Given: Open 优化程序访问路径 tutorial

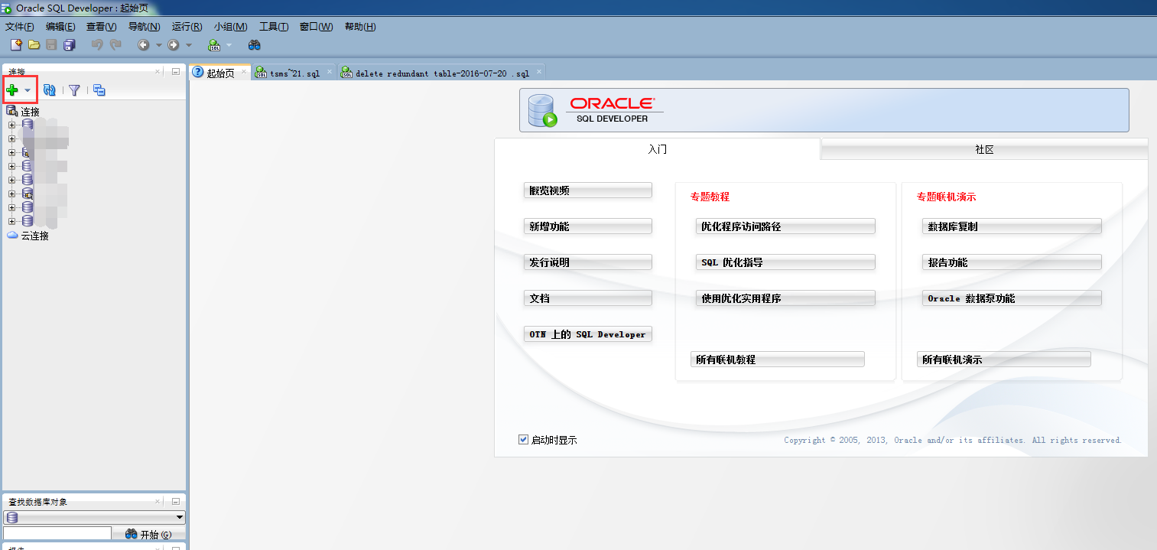Looking at the screenshot, I should (785, 226).
